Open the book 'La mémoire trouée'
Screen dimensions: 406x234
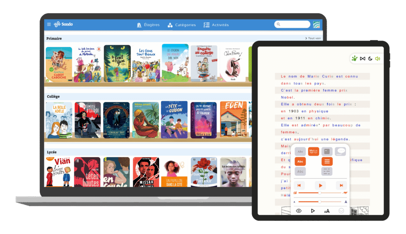[x=233, y=172]
